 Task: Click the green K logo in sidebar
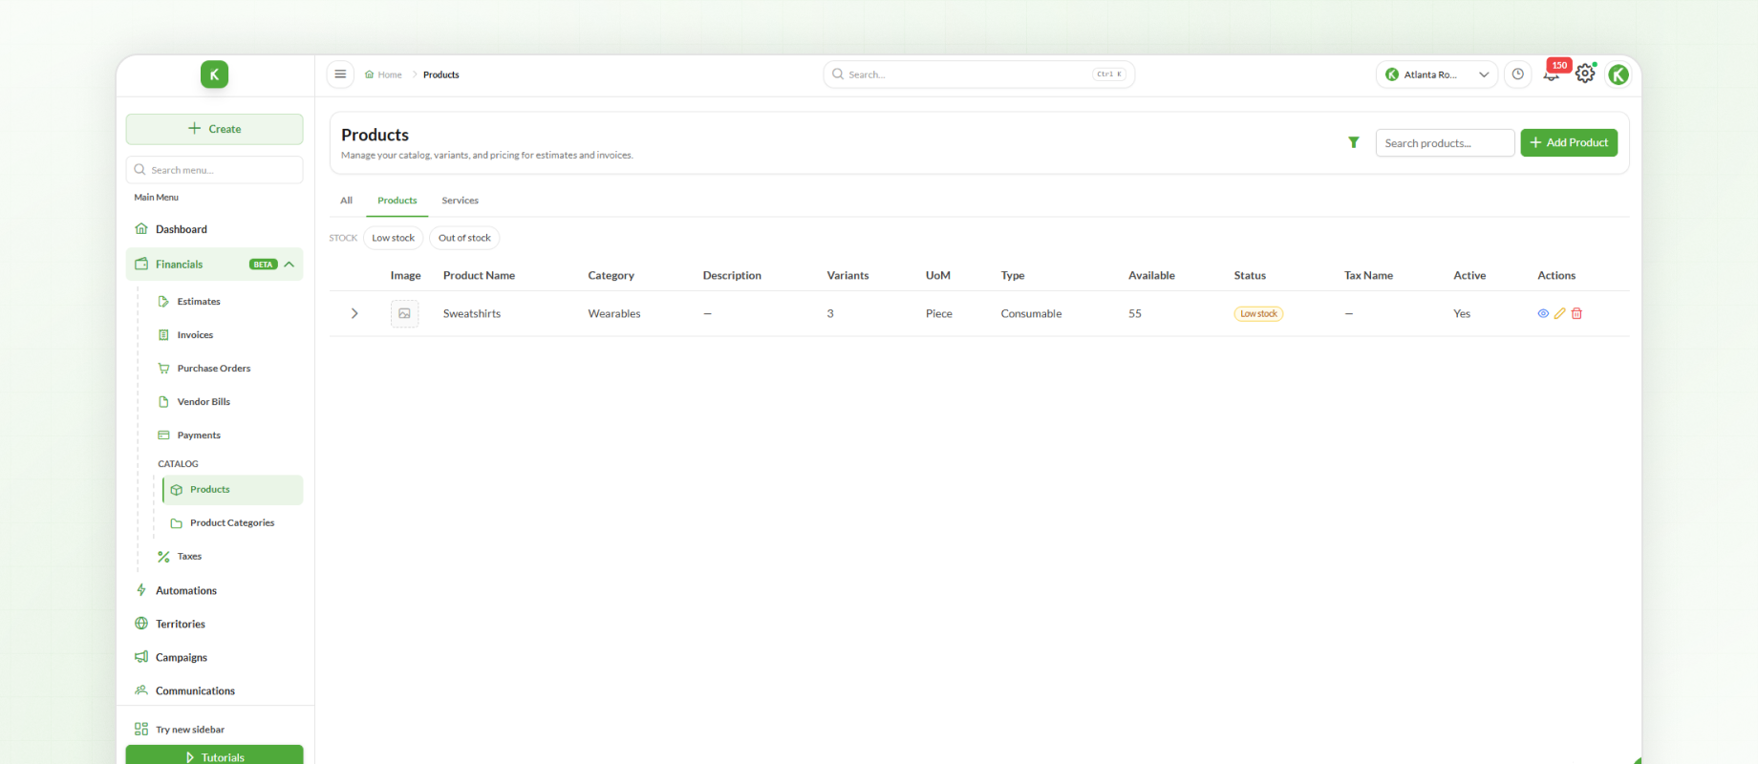tap(214, 74)
